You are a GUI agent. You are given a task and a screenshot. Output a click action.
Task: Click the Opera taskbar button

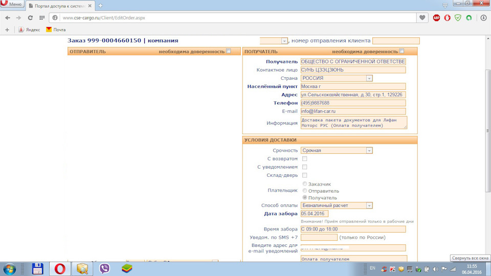tap(60, 269)
